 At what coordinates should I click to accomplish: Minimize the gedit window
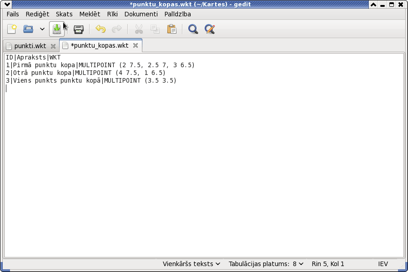click(x=383, y=5)
